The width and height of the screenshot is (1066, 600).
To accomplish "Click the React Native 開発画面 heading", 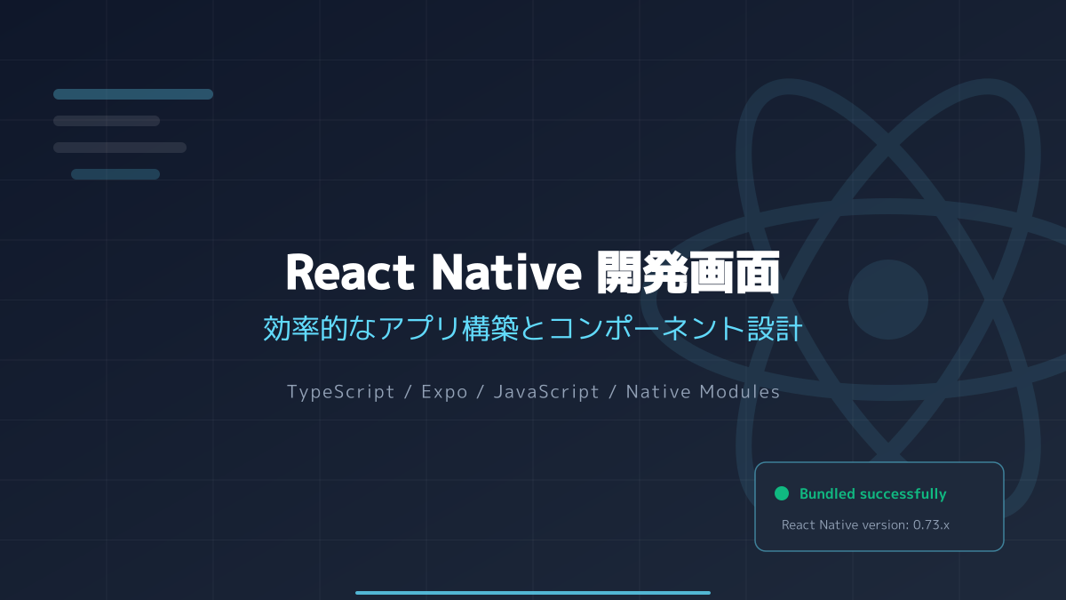I will pyautogui.click(x=533, y=274).
